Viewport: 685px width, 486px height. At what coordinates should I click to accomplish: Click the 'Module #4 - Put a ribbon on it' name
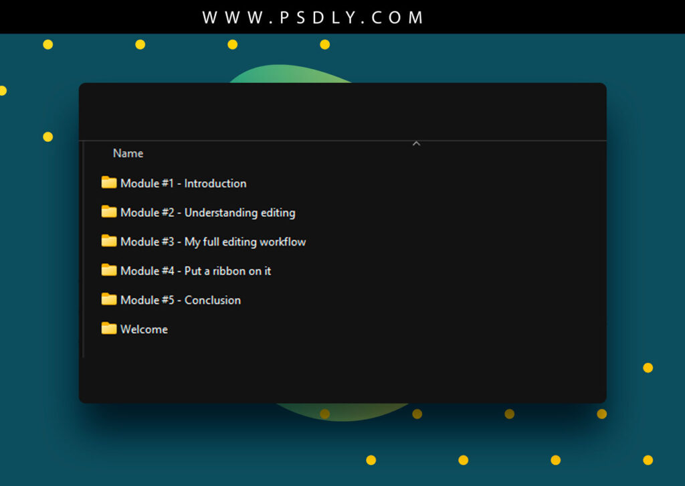pos(195,271)
